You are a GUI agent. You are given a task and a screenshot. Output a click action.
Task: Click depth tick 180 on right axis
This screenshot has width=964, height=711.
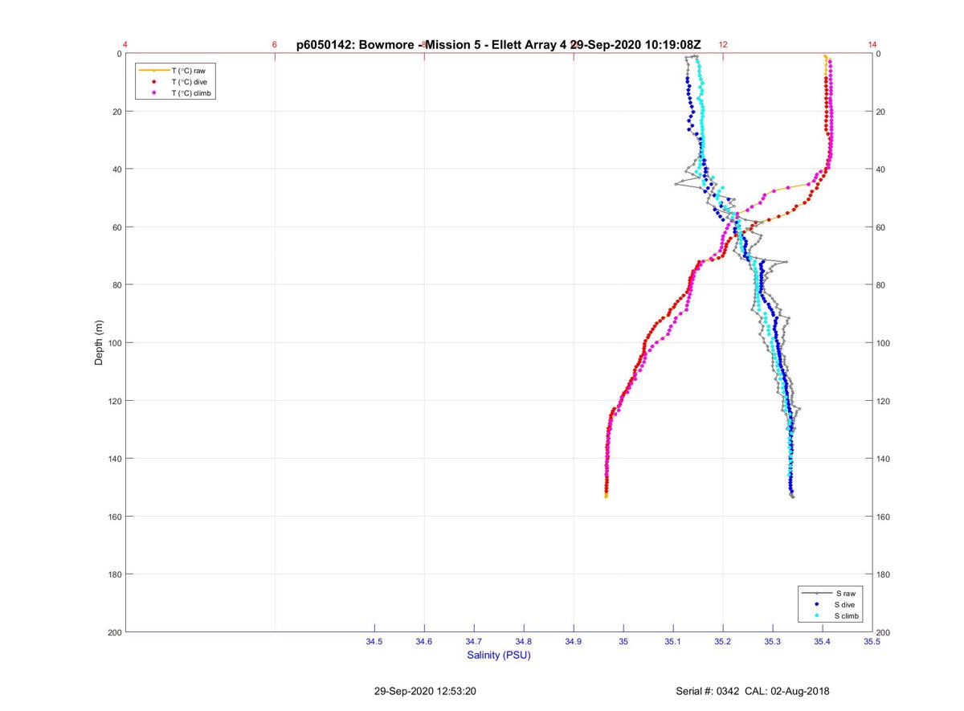[x=884, y=574]
